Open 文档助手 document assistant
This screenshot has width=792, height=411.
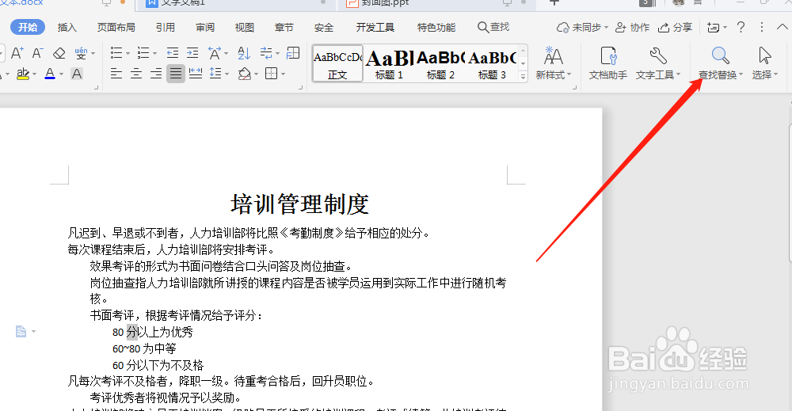[608, 63]
